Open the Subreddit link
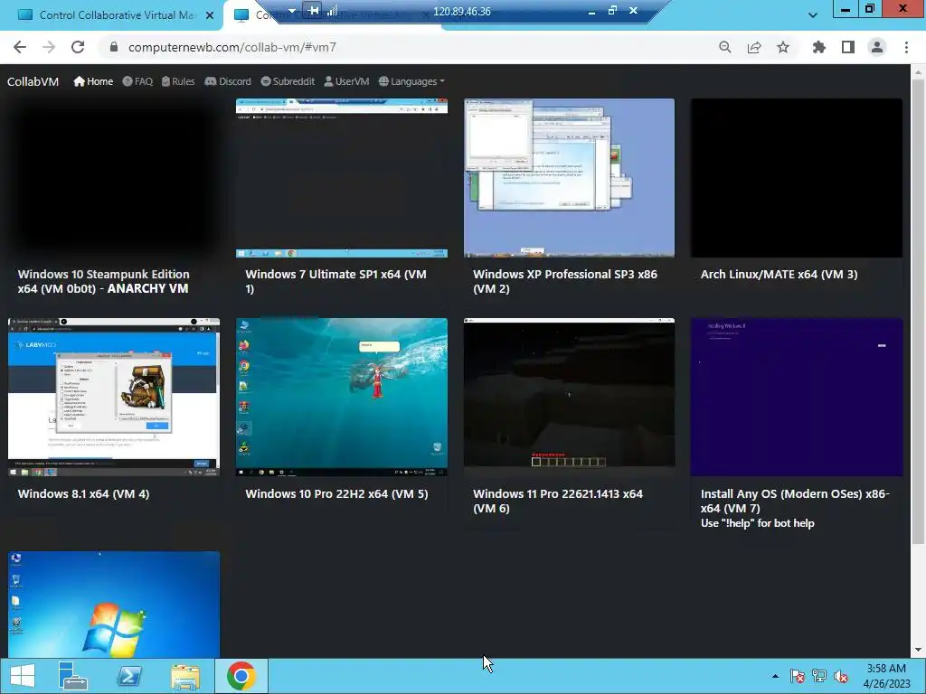The image size is (926, 694). coord(288,81)
